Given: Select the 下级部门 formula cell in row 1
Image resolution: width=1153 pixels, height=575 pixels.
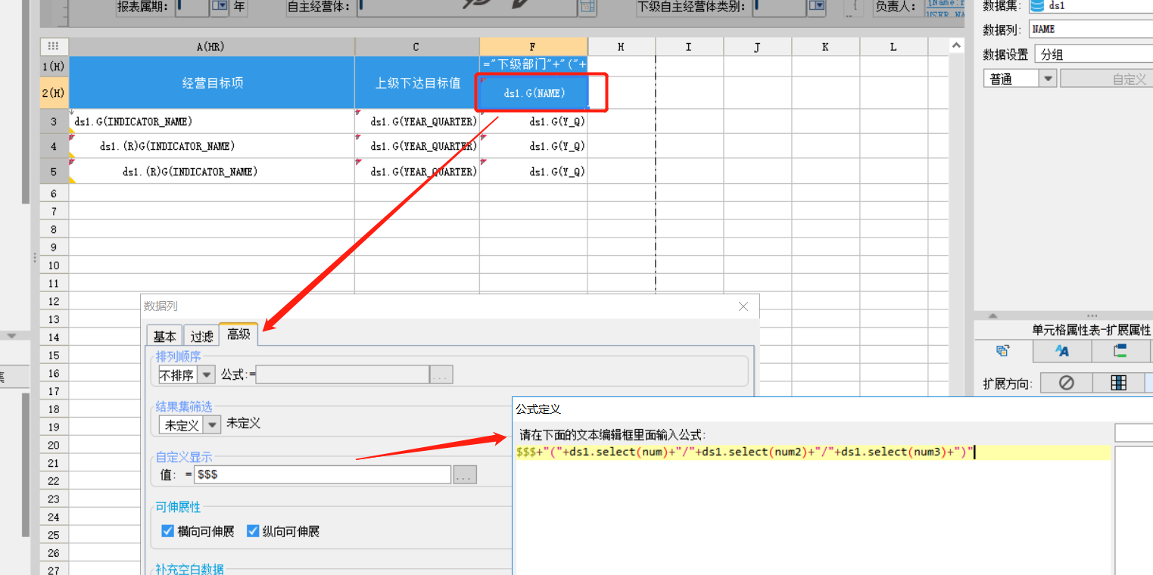Looking at the screenshot, I should coord(534,66).
